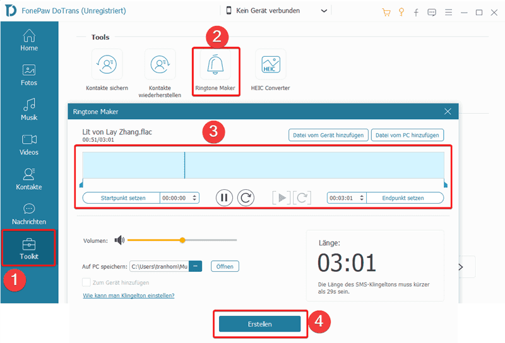Open the hamburger menu
Screen dimensions: 505x343
(448, 12)
